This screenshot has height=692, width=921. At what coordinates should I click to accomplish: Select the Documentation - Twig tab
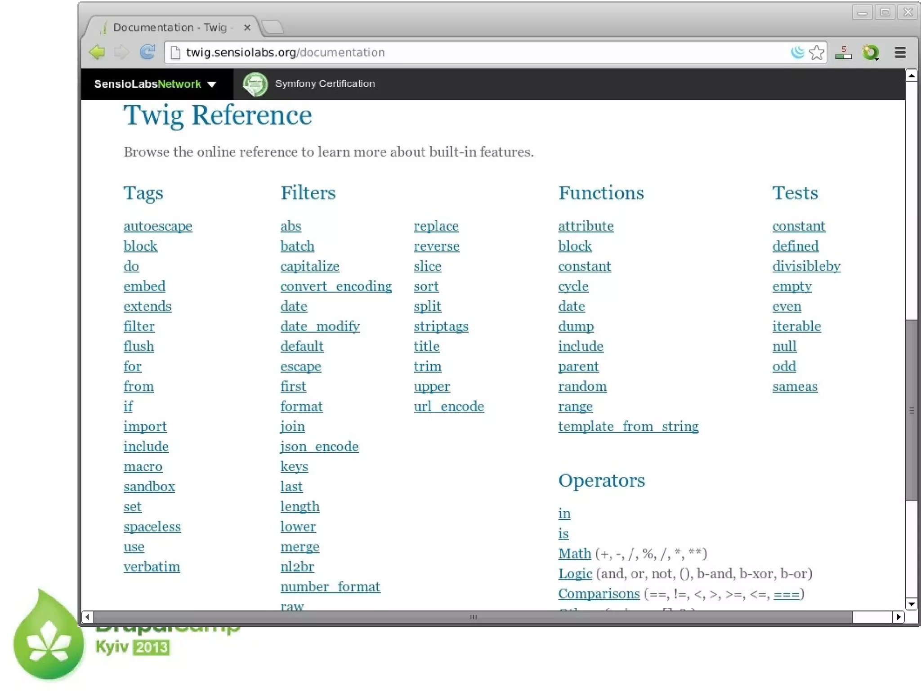(x=171, y=27)
